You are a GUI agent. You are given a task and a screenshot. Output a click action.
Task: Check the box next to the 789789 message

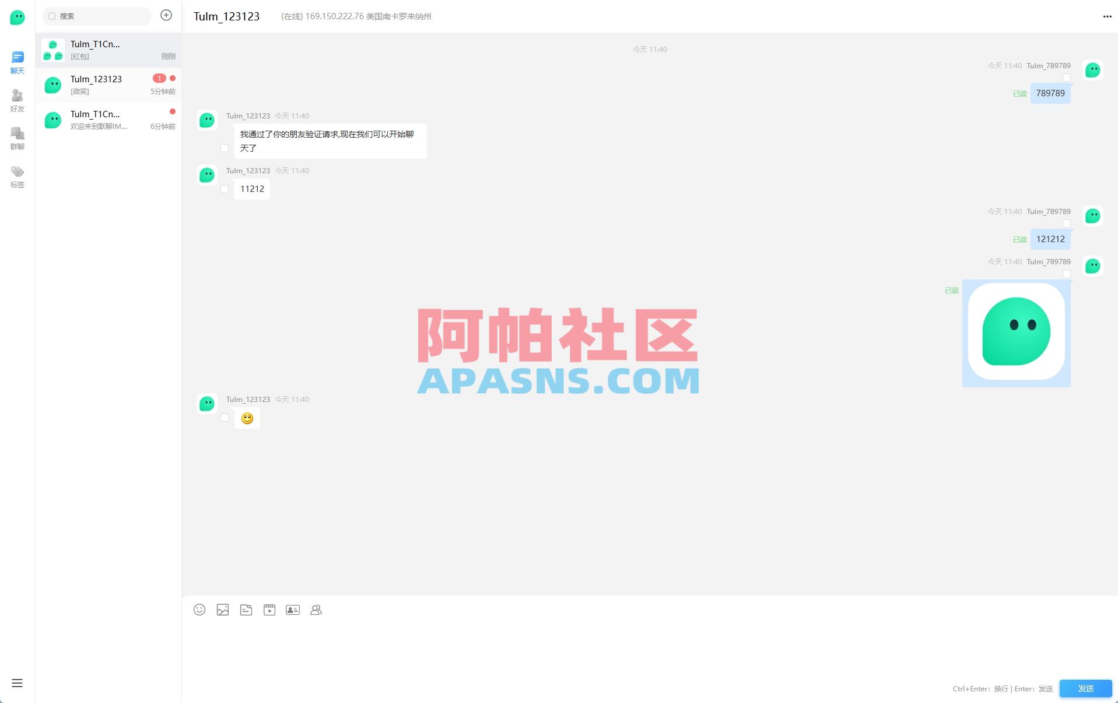(x=1067, y=78)
